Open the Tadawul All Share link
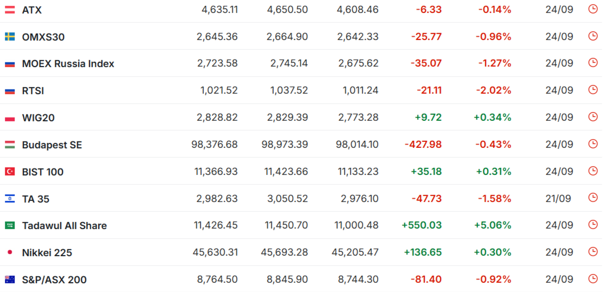 click(x=64, y=226)
